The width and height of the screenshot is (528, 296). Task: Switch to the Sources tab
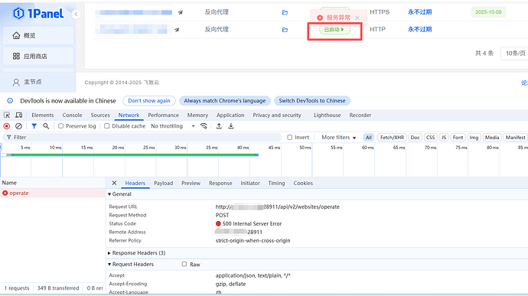[100, 115]
